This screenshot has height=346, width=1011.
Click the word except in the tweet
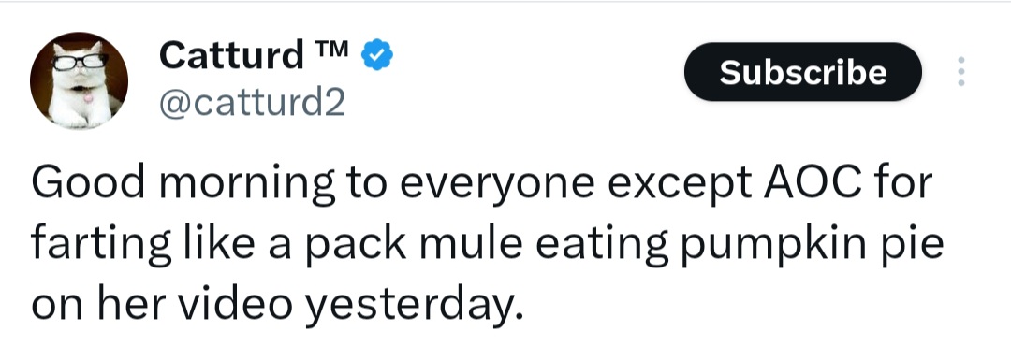tap(679, 185)
